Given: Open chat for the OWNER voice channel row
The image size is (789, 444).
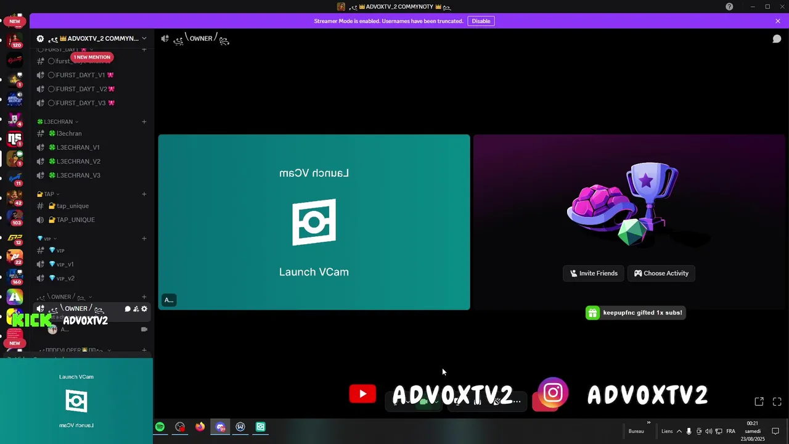Looking at the screenshot, I should pyautogui.click(x=128, y=309).
